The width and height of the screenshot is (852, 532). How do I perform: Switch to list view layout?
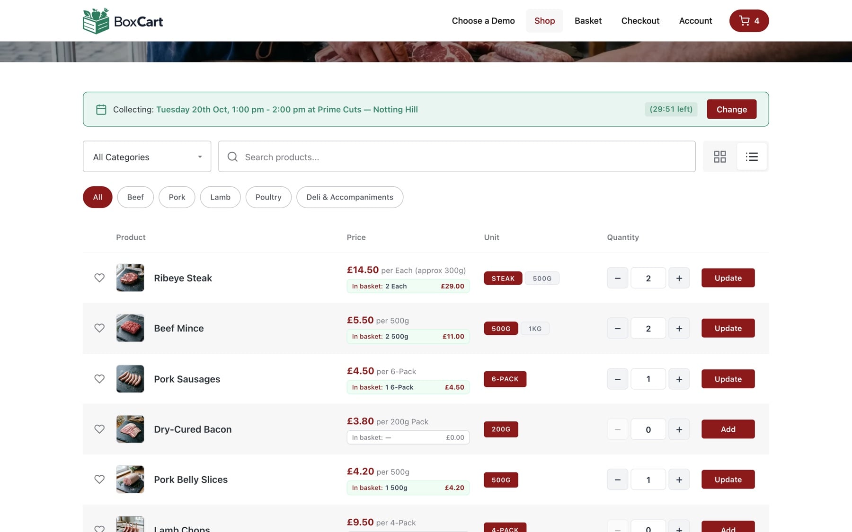click(752, 157)
